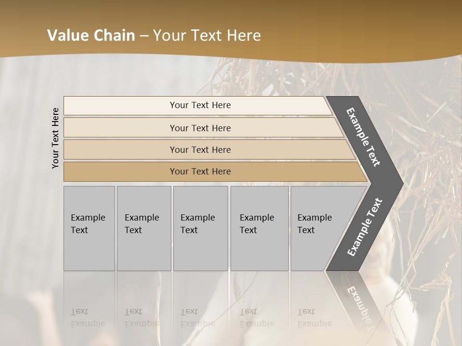Click the vertical 'Your Text Here' side label
462x346 pixels.
tap(55, 138)
